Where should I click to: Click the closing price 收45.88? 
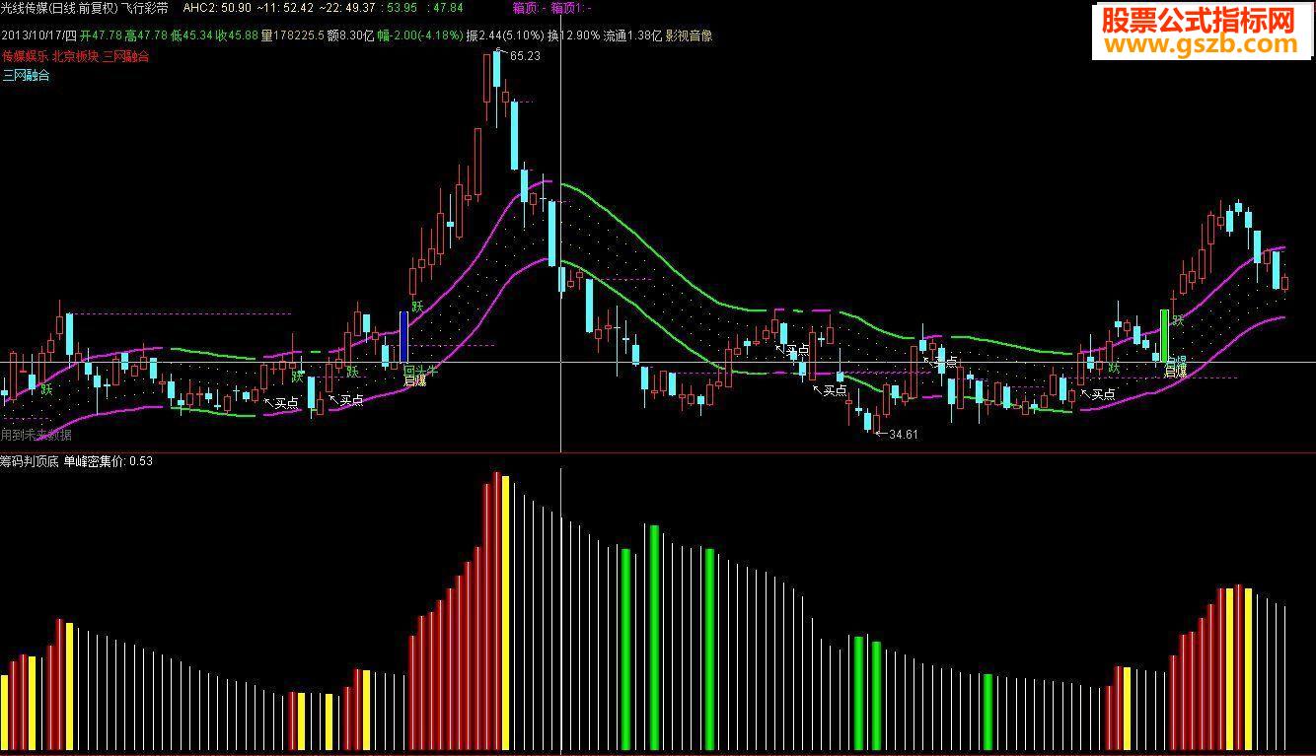(237, 35)
